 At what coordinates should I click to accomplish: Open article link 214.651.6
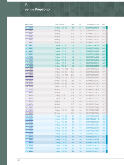coord(29,134)
